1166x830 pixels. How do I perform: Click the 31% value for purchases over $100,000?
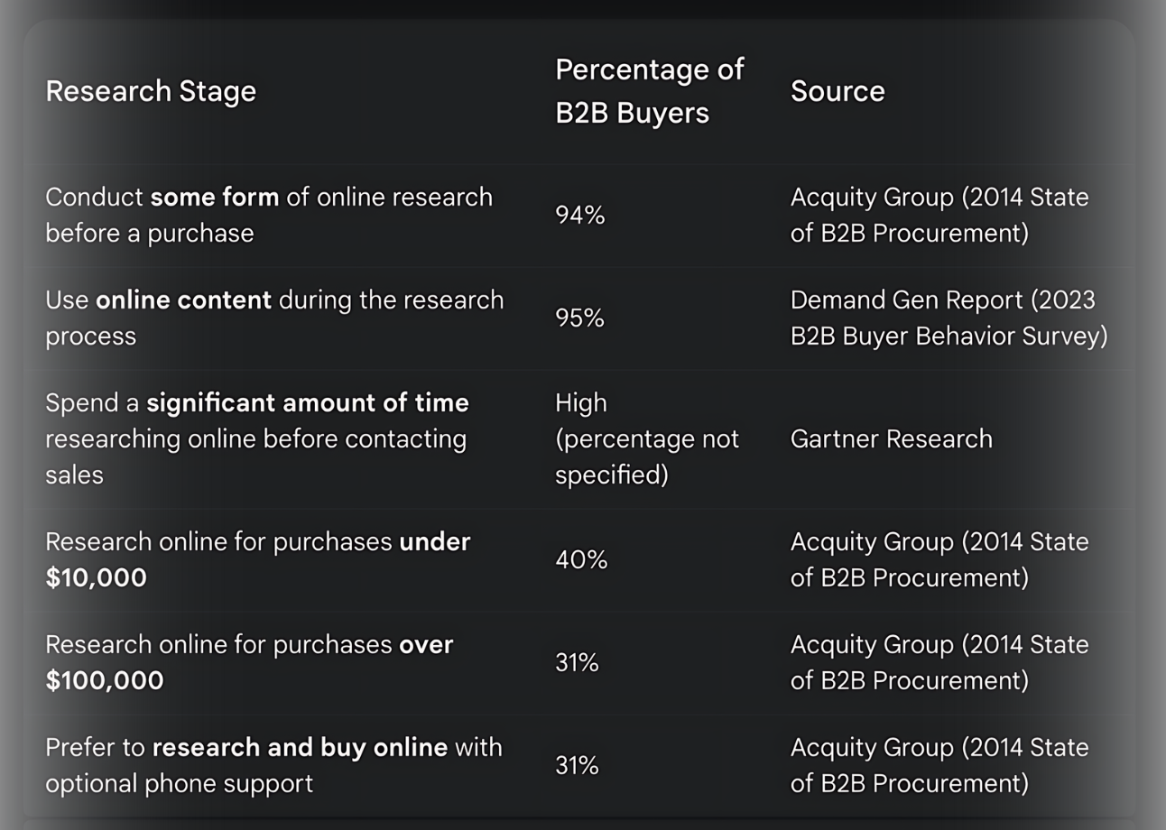577,662
